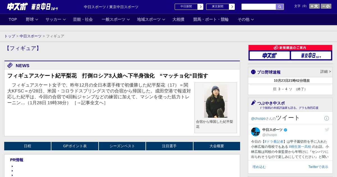Click the 埋め込む link
Viewport: 337px width, 177px height.
259,167
